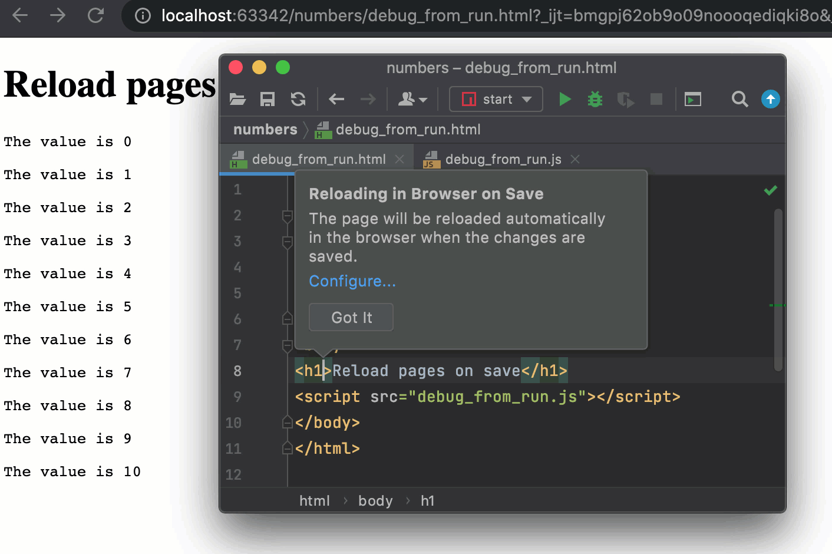Dismiss the popup with Got It
The height and width of the screenshot is (554, 832).
point(351,317)
